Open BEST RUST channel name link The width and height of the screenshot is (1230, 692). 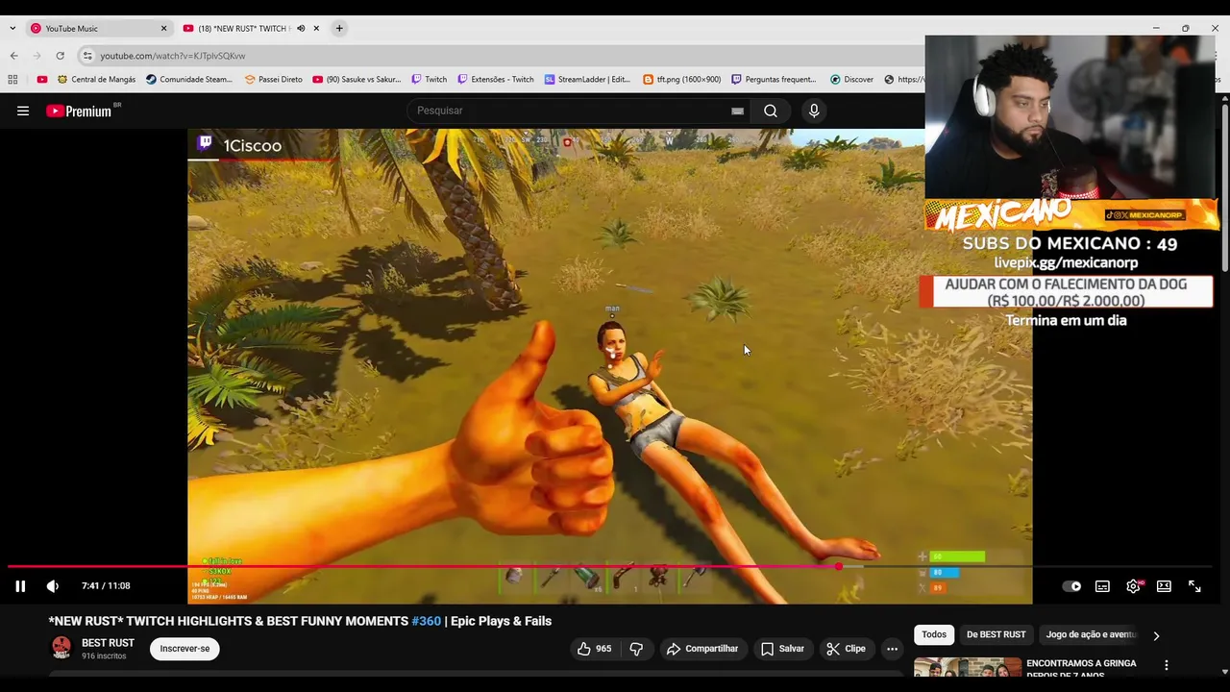[108, 643]
